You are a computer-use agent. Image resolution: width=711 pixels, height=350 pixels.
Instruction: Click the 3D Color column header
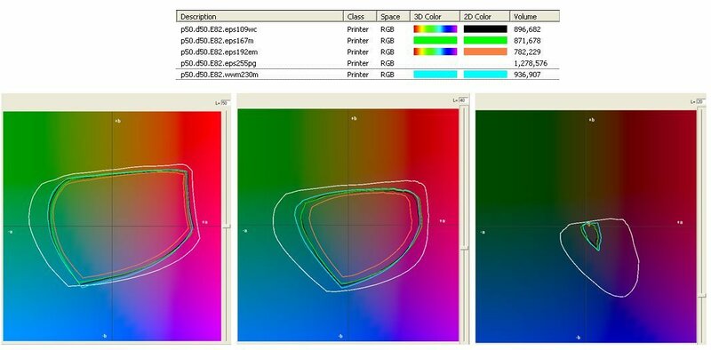click(x=435, y=16)
